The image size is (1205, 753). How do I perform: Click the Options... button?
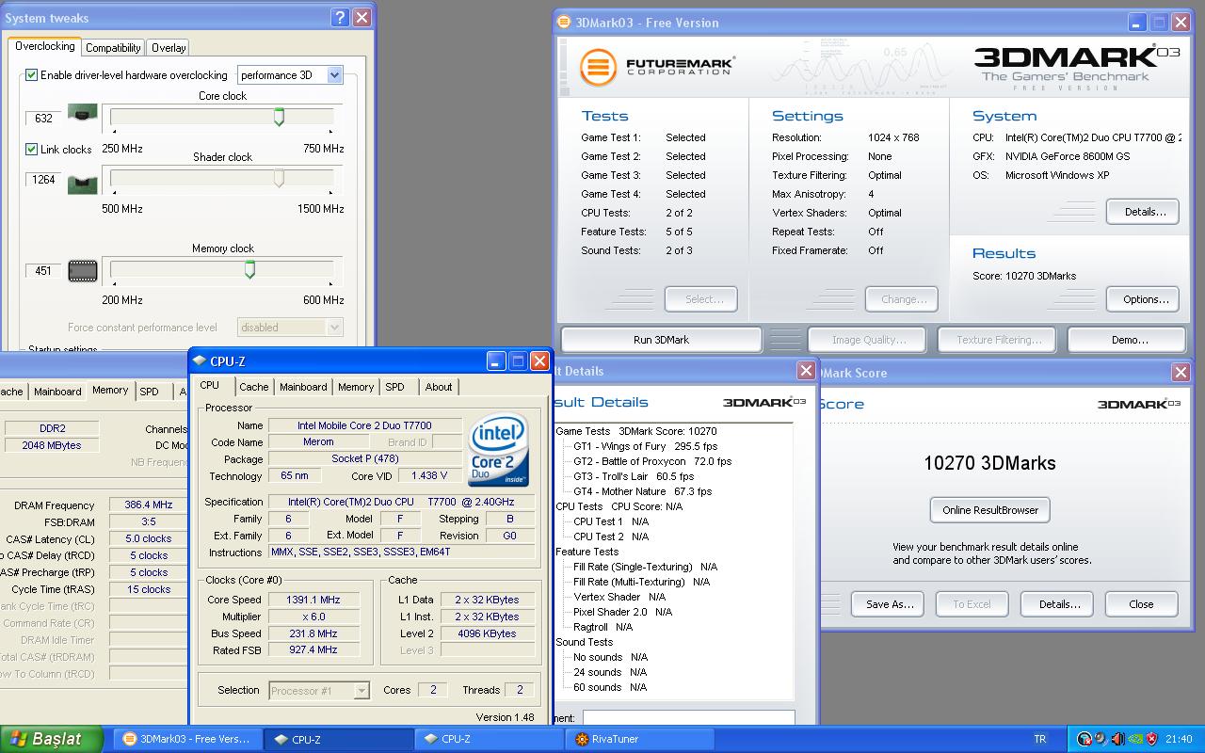pos(1145,299)
